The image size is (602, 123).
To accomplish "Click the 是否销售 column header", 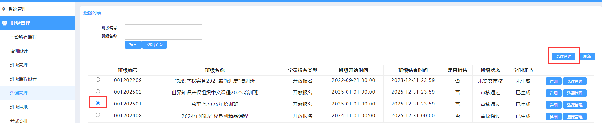I will click(x=457, y=70).
